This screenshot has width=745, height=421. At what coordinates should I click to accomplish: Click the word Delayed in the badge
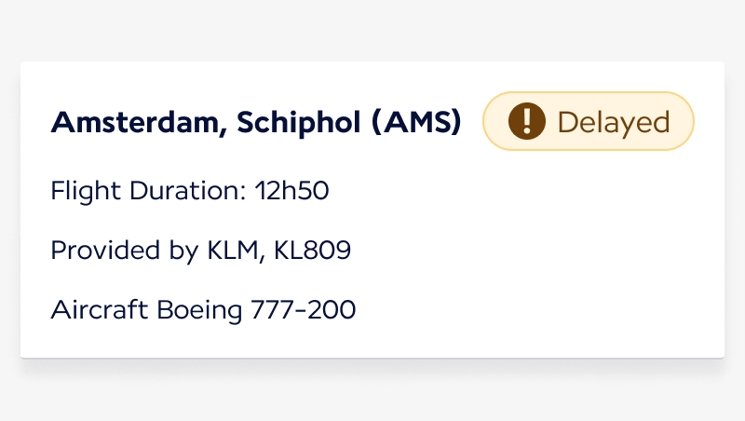(614, 123)
